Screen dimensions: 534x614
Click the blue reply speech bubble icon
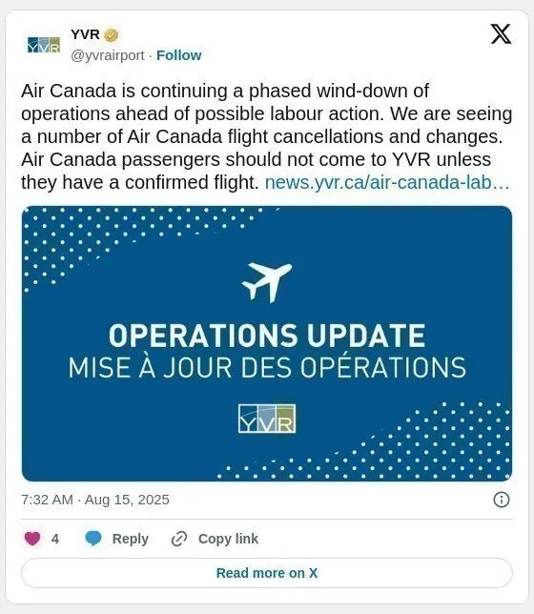[x=93, y=539]
